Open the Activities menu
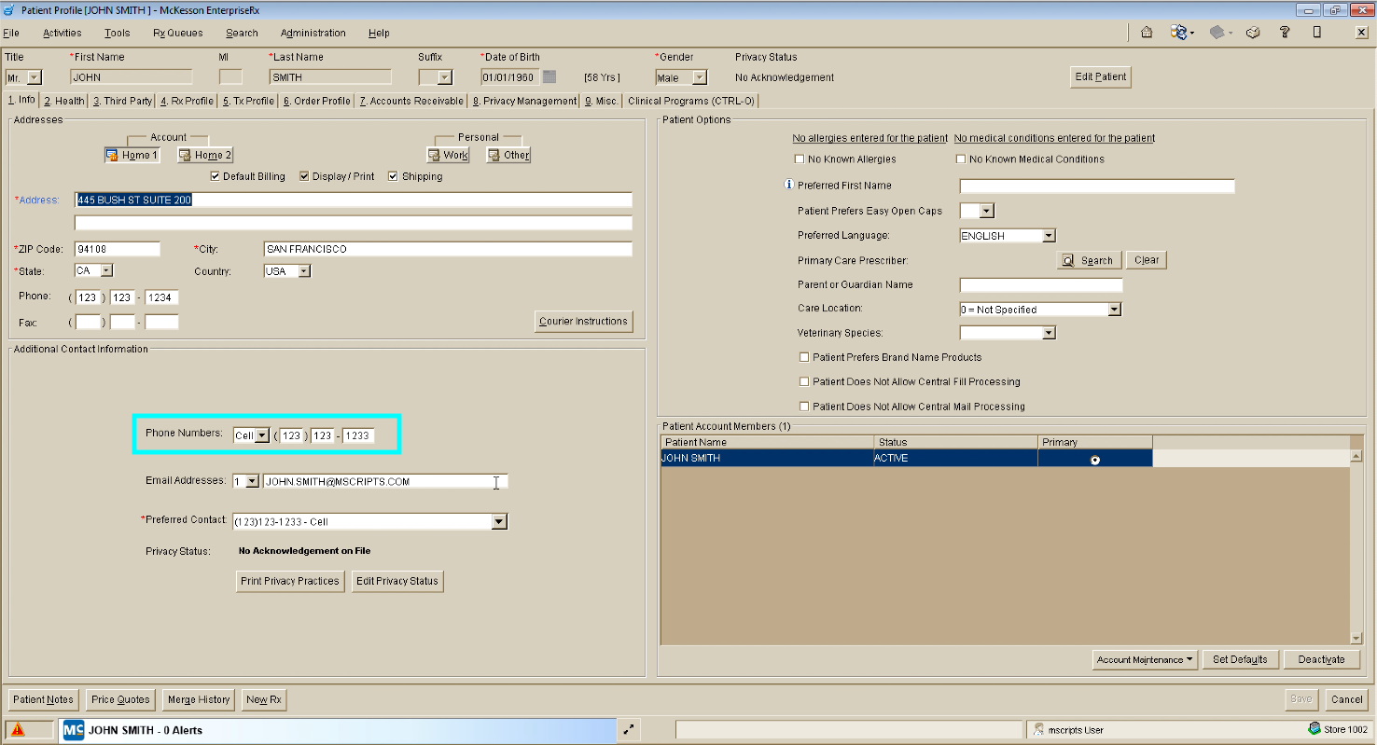 point(63,33)
